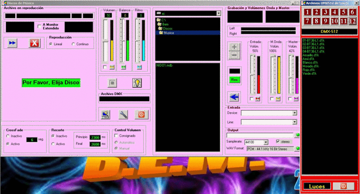360x194 pixels.
Task: Click the CrossFade seconds field
Action: click(x=32, y=140)
